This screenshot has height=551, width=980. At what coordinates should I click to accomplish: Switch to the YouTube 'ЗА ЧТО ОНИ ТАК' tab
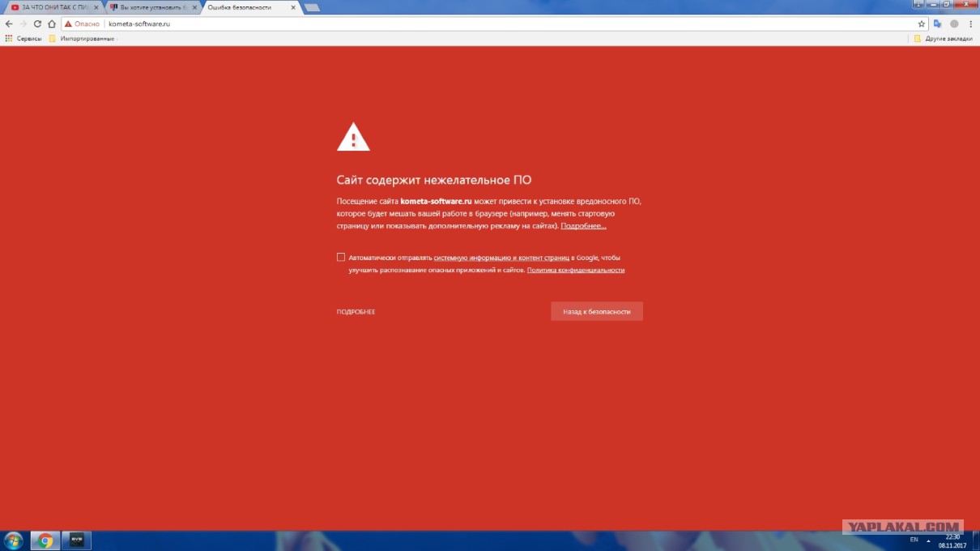(56, 7)
